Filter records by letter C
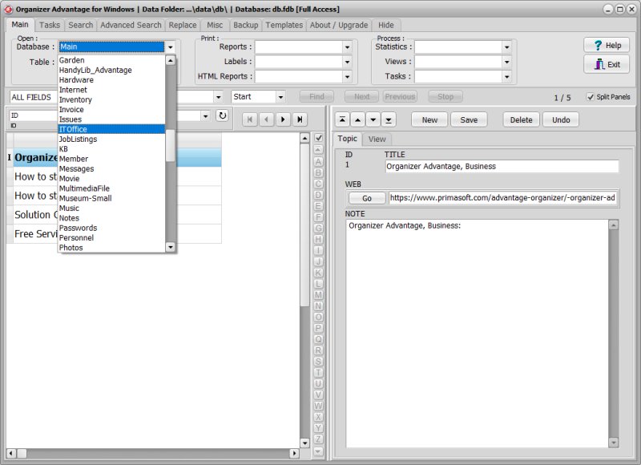 [x=318, y=184]
